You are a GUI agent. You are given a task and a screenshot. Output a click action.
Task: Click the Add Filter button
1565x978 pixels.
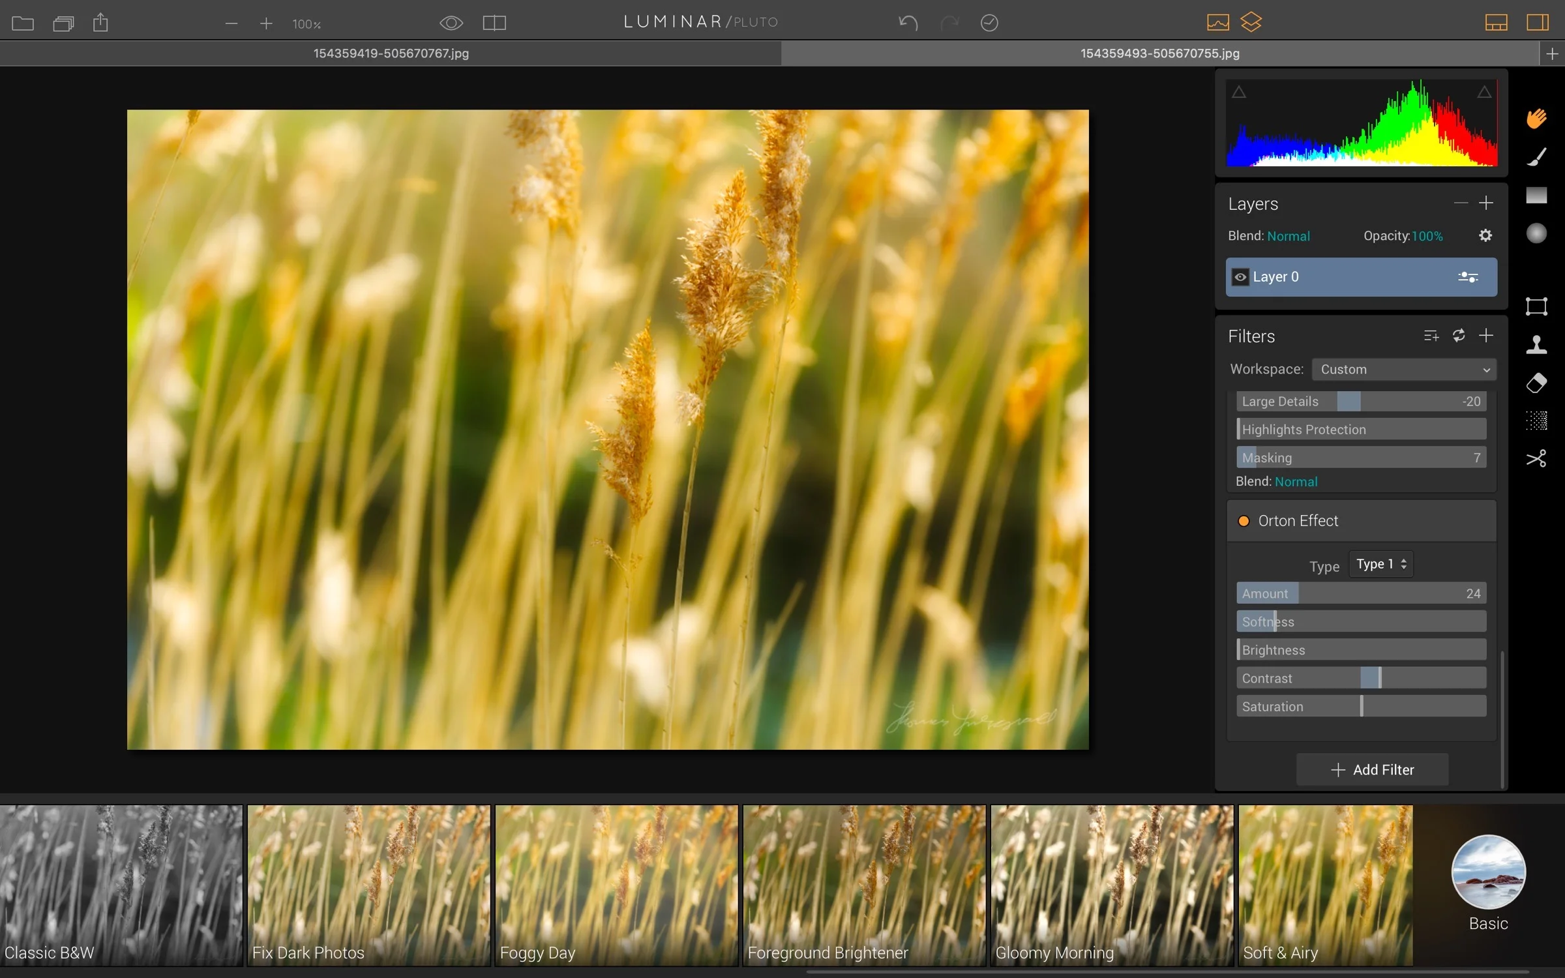pos(1372,770)
